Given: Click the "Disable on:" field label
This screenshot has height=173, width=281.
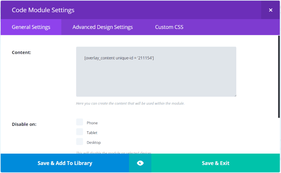Looking at the screenshot, I should click(x=24, y=124).
